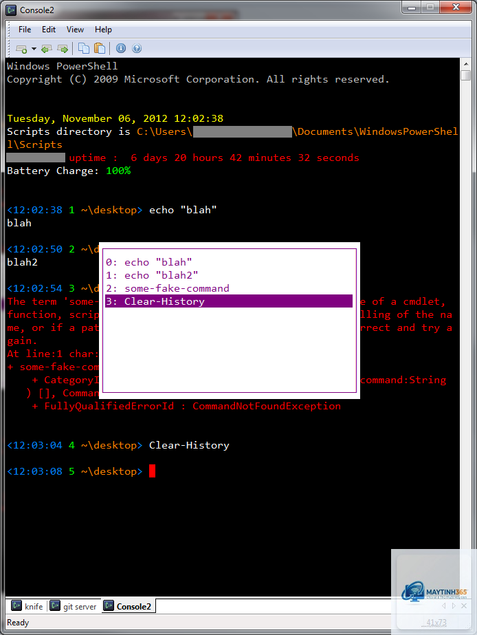Switch to next tab via green arrow icon

coord(63,49)
